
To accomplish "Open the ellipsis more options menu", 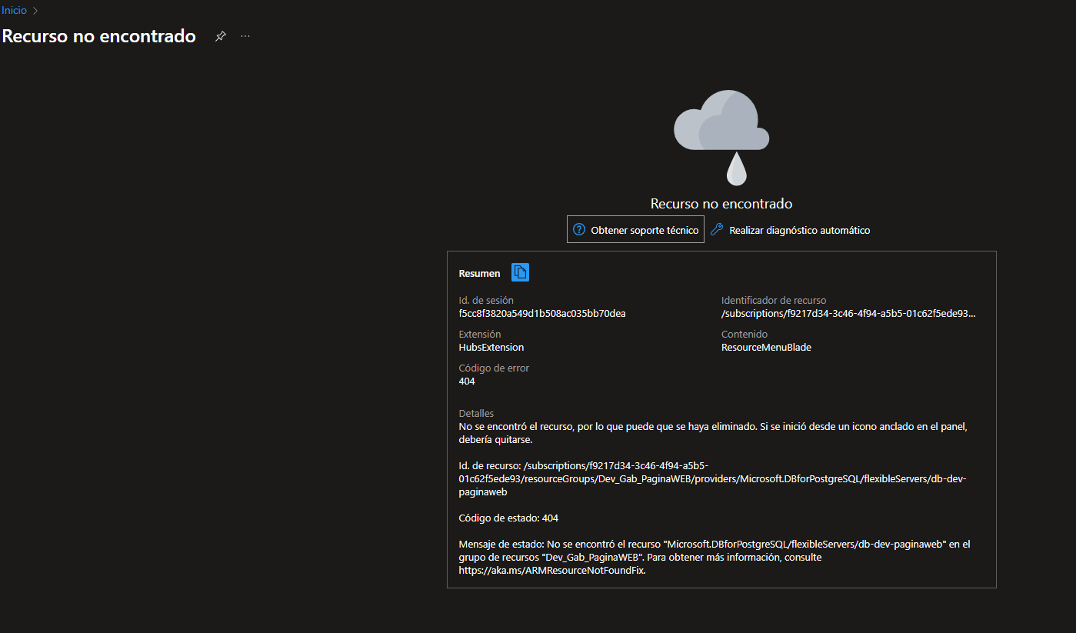I will [245, 36].
